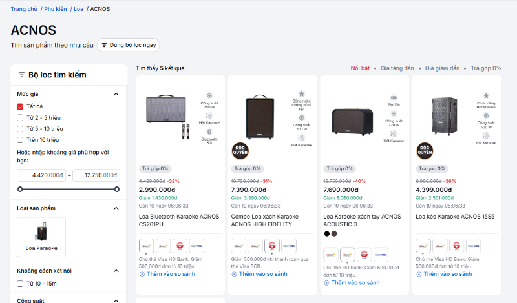This screenshot has height=303, width=517.
Task: Click the plus icon for comparing ACNOS CS201PU
Action: (x=142, y=274)
